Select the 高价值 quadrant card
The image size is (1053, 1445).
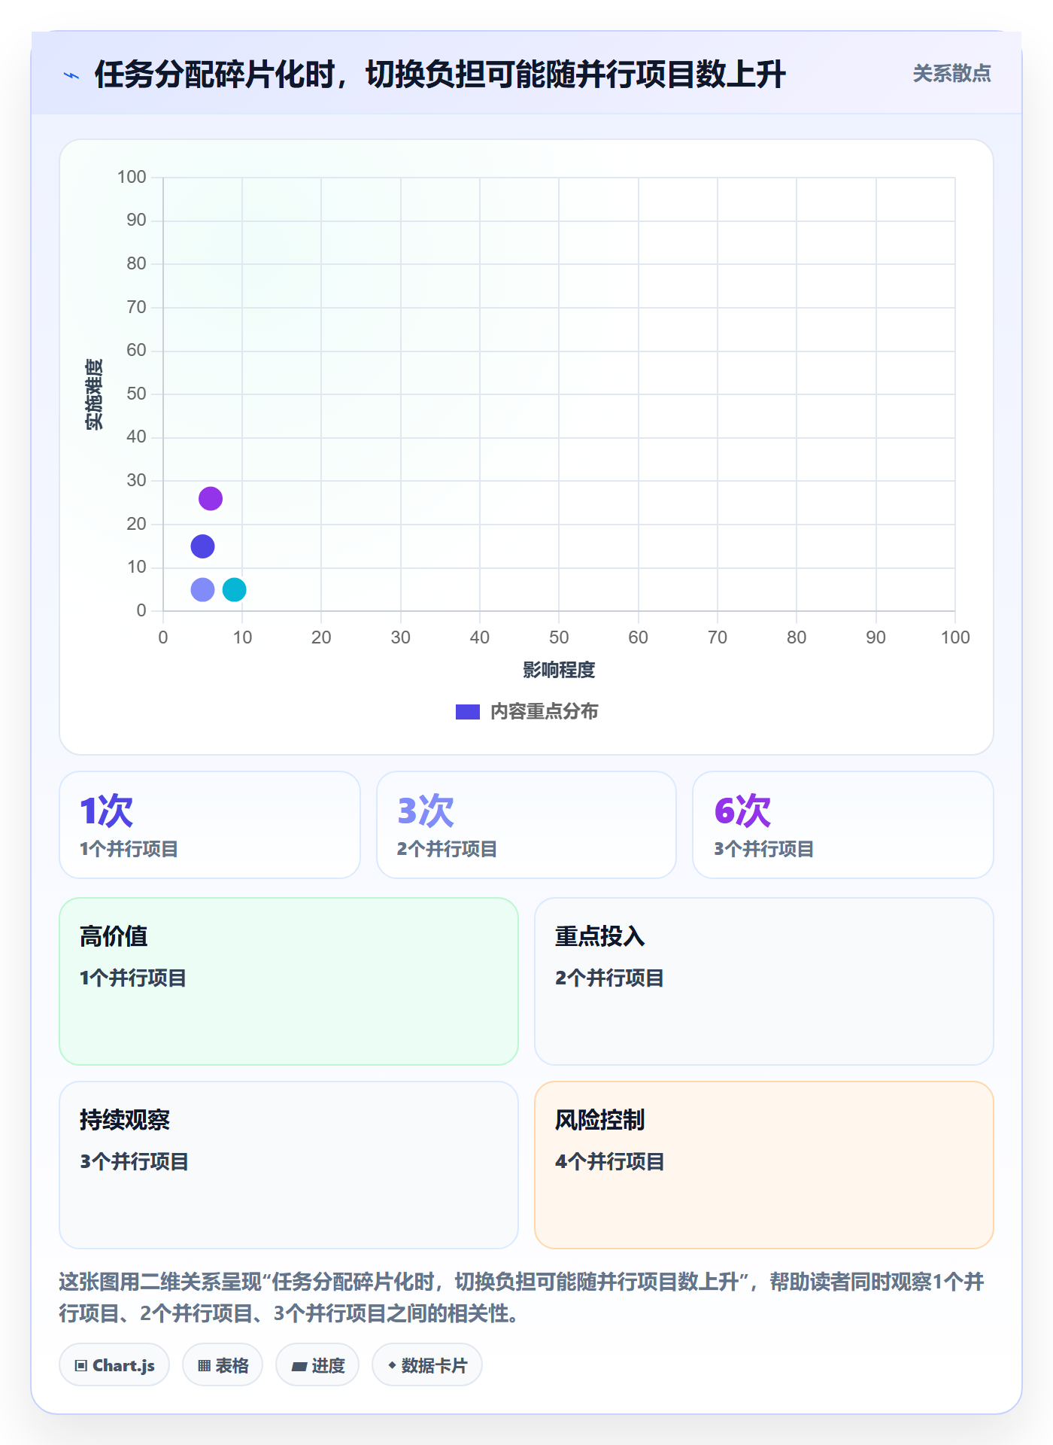(289, 981)
